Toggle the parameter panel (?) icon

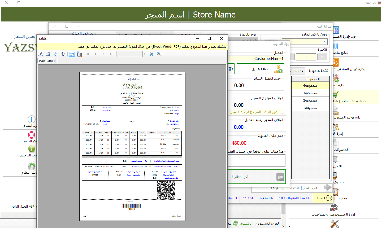pyautogui.click(x=72, y=54)
